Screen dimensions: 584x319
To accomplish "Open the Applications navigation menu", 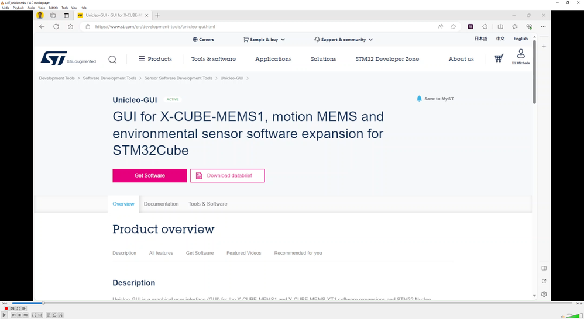I will (273, 59).
